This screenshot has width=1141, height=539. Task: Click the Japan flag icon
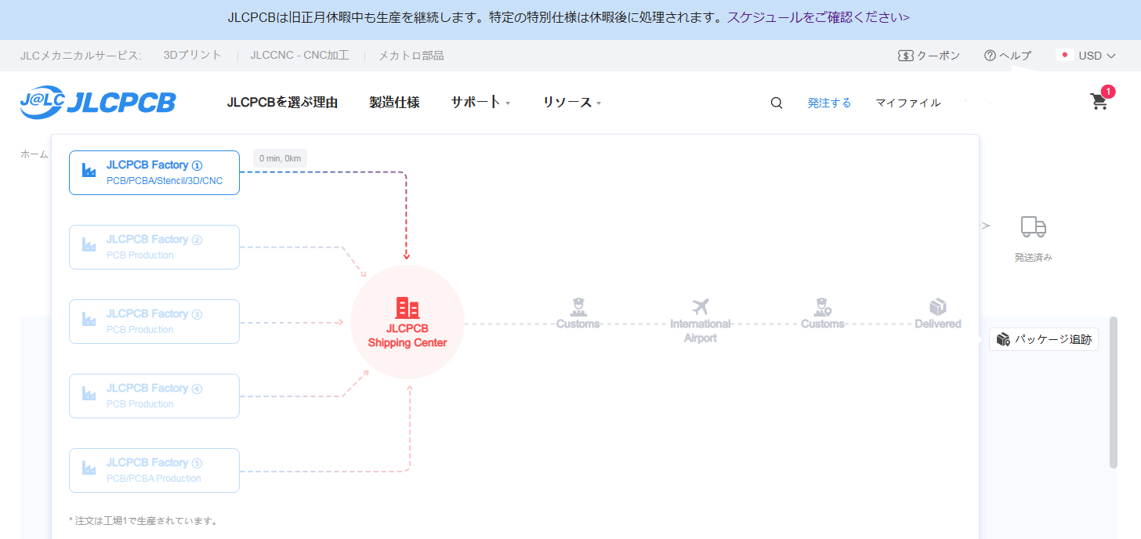tap(1064, 56)
